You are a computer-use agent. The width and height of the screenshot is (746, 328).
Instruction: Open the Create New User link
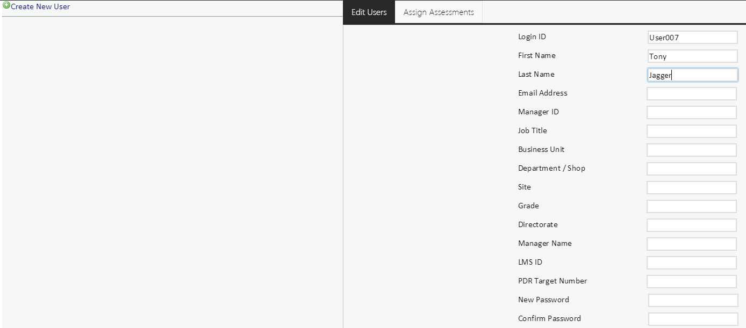(x=40, y=7)
